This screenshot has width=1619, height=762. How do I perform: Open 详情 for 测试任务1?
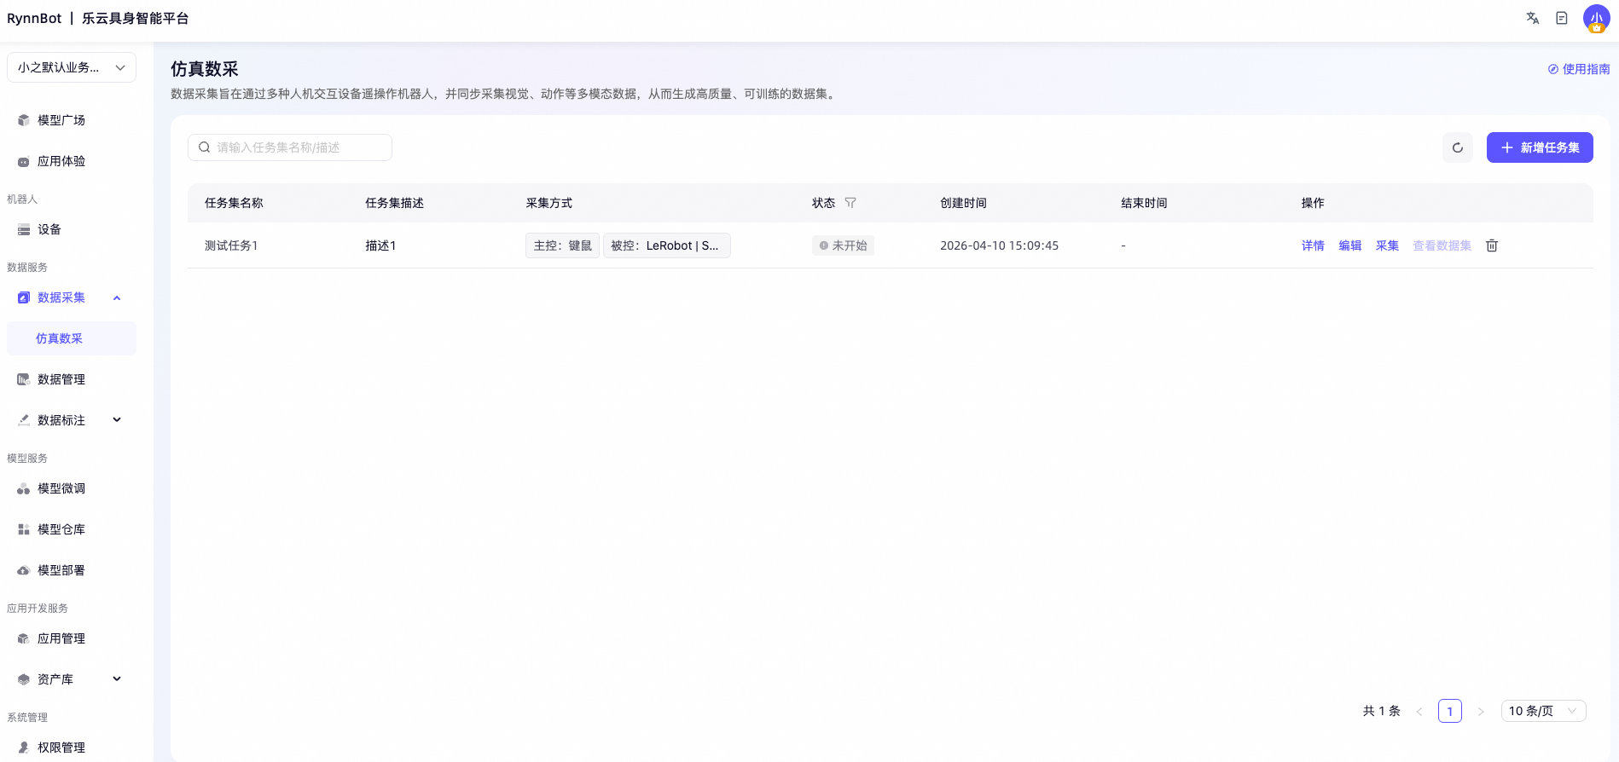tap(1313, 245)
